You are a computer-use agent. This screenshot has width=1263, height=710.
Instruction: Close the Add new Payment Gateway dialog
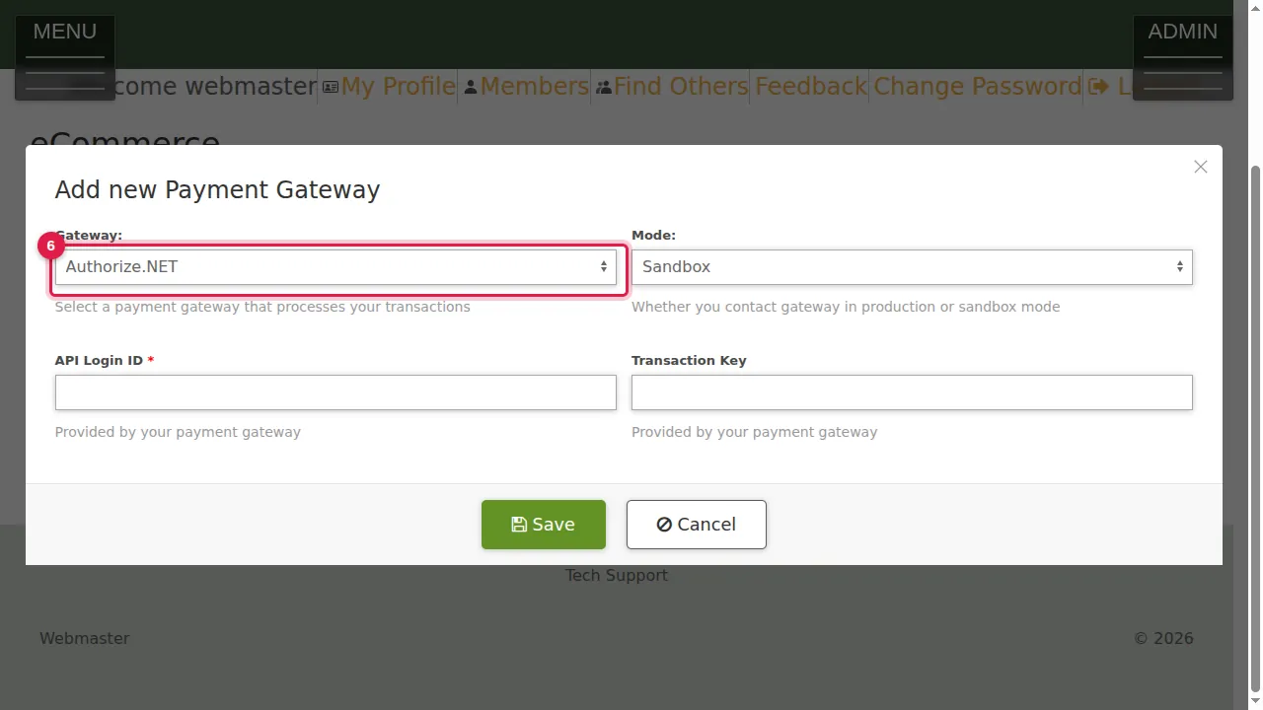click(x=1200, y=167)
